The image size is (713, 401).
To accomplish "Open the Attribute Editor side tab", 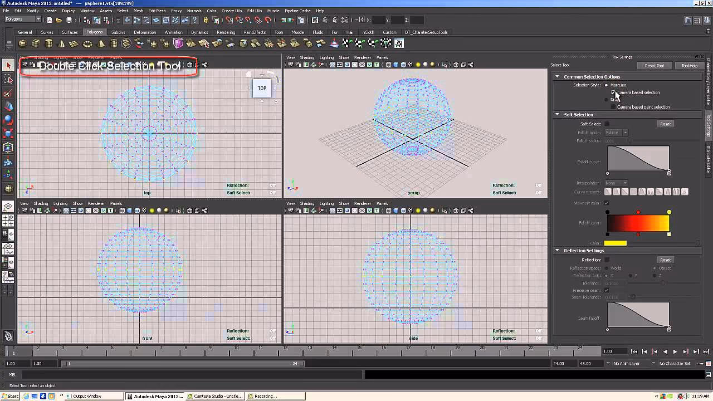I will tap(709, 159).
